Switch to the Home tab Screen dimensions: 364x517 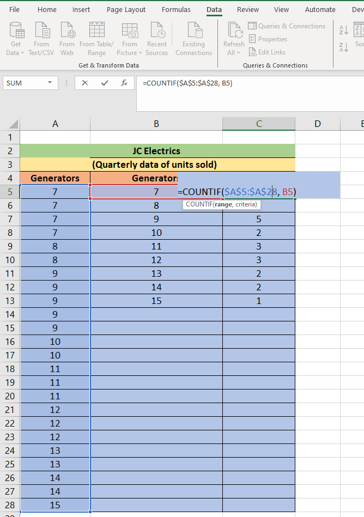tap(47, 10)
